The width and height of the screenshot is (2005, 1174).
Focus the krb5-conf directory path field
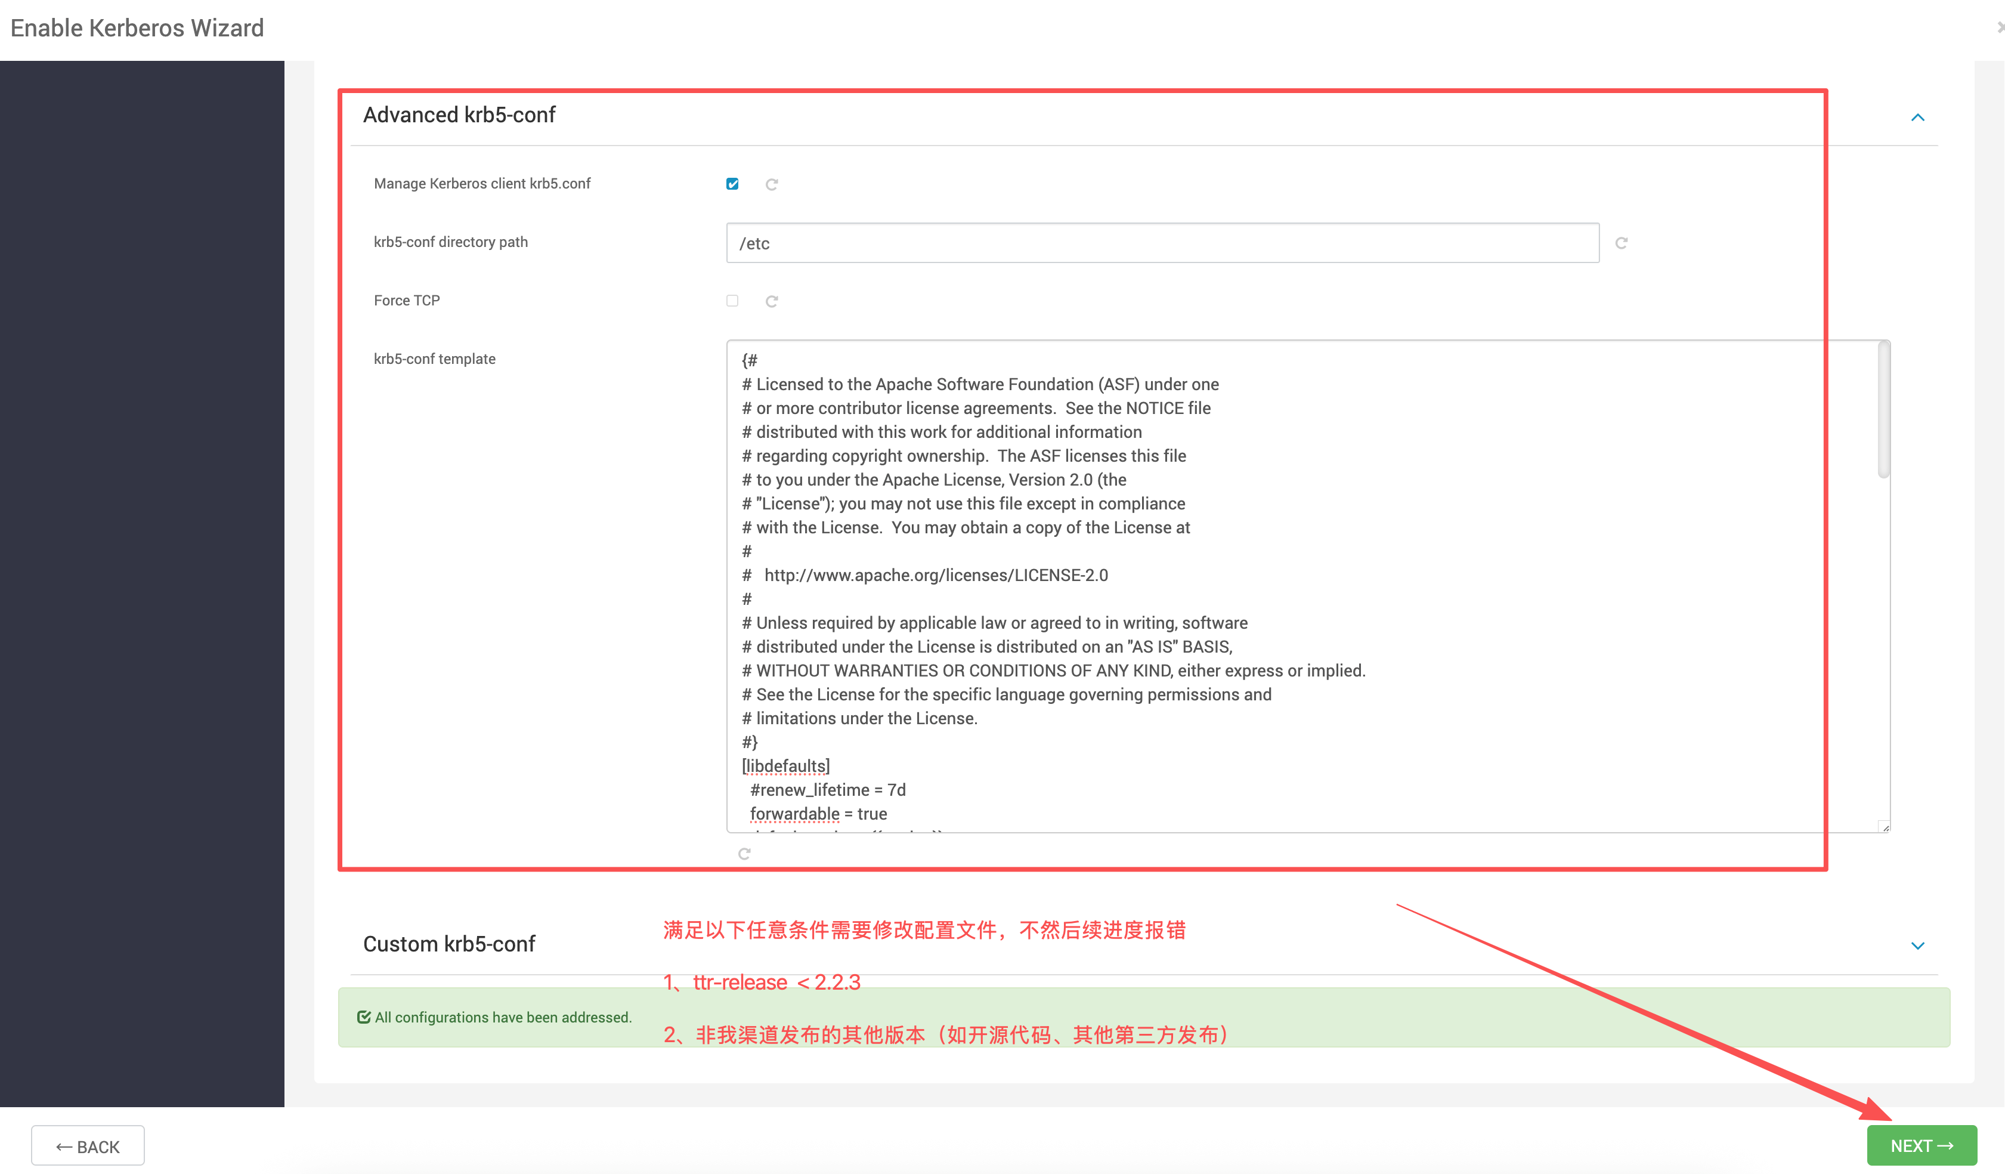click(x=1162, y=243)
